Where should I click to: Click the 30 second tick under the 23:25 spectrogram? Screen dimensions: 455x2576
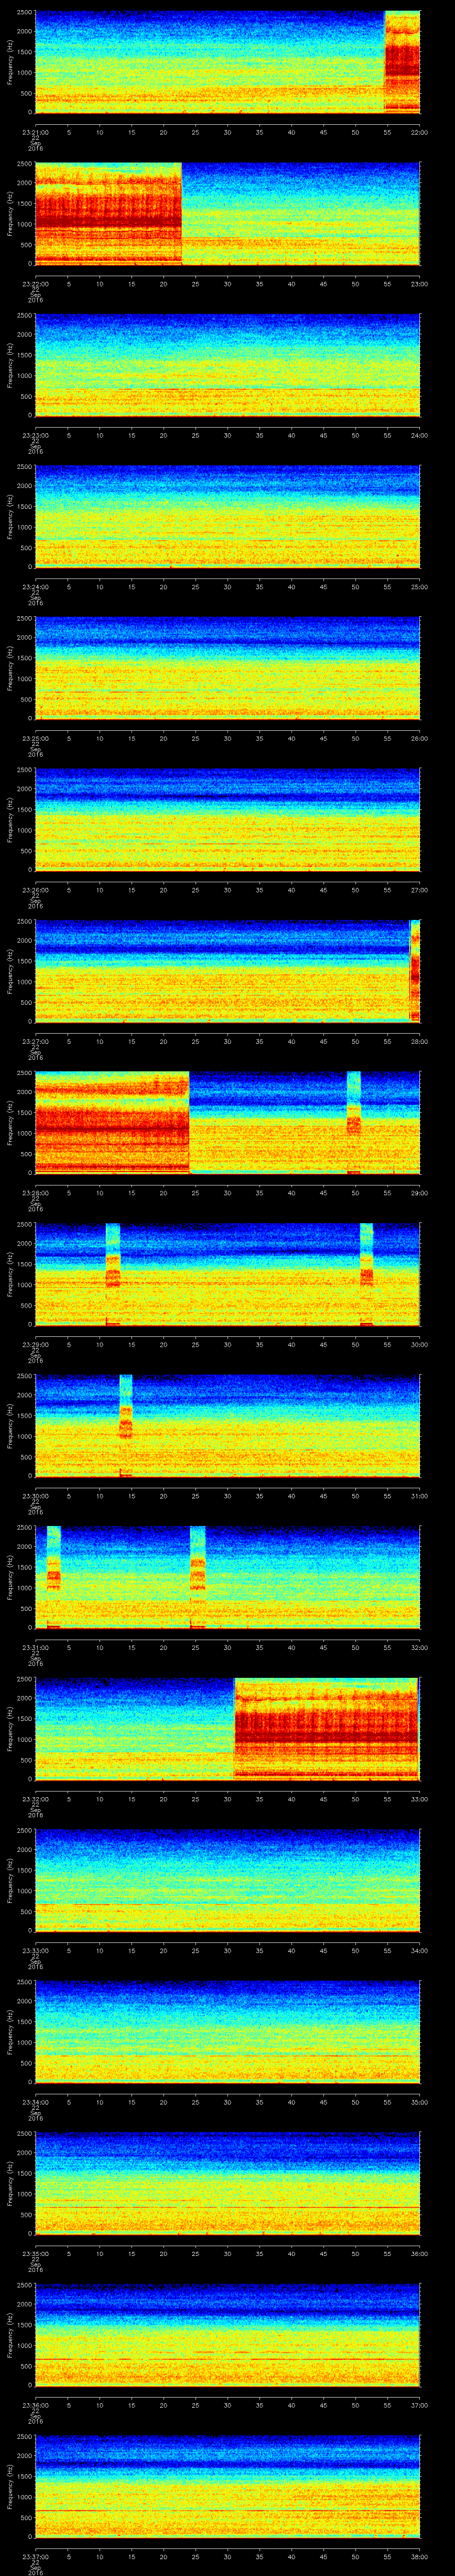click(228, 738)
